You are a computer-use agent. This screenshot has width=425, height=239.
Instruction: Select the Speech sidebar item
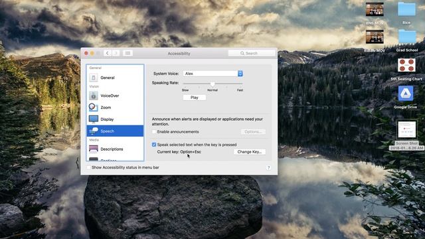[115, 131]
